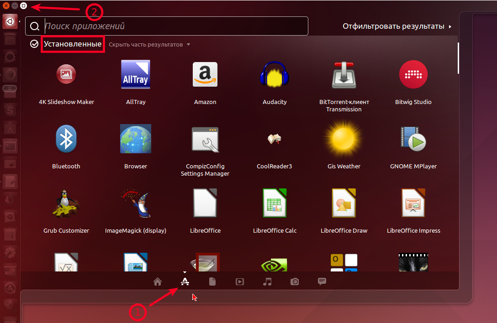Open CompizConfig Settings Manager
The width and height of the screenshot is (497, 323).
click(x=205, y=140)
